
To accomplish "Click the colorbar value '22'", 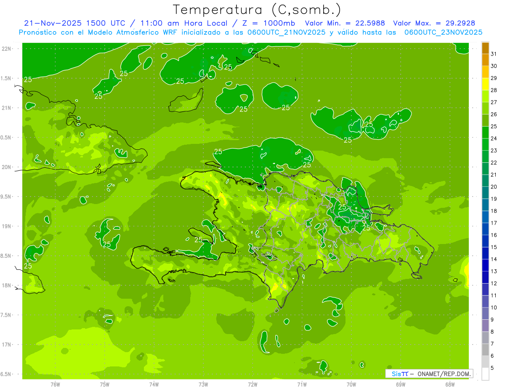I will coord(494,162).
